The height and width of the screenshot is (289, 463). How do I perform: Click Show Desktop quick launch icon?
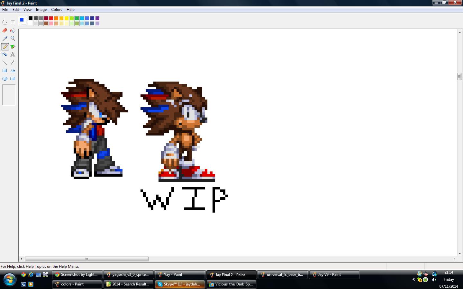(x=38, y=275)
